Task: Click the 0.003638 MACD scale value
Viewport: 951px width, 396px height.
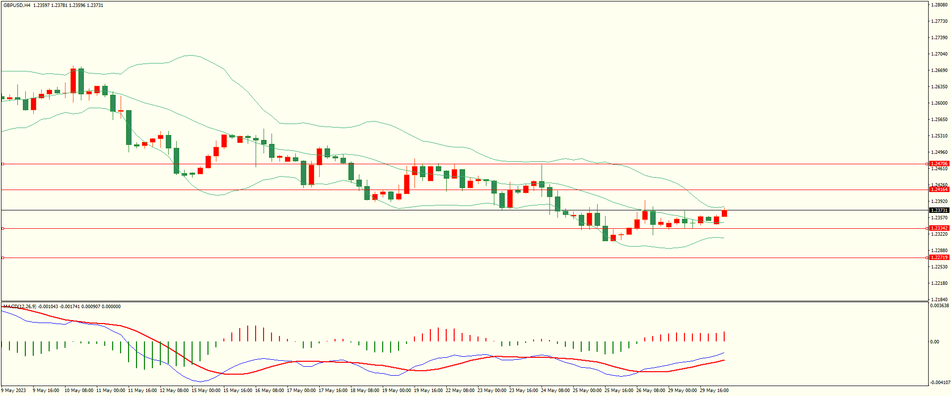Action: (940, 306)
